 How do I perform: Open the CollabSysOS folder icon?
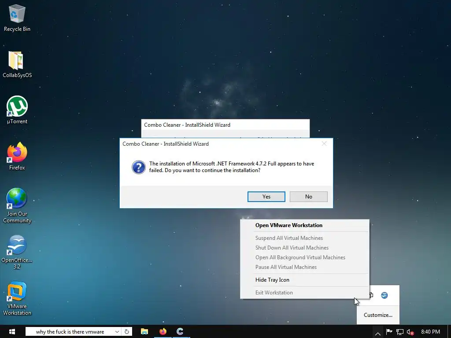17,64
